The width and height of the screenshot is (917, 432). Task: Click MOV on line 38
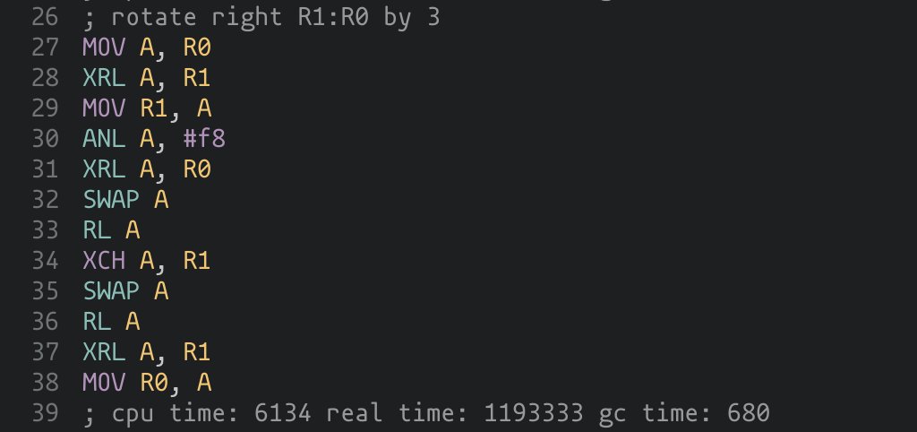tap(104, 382)
